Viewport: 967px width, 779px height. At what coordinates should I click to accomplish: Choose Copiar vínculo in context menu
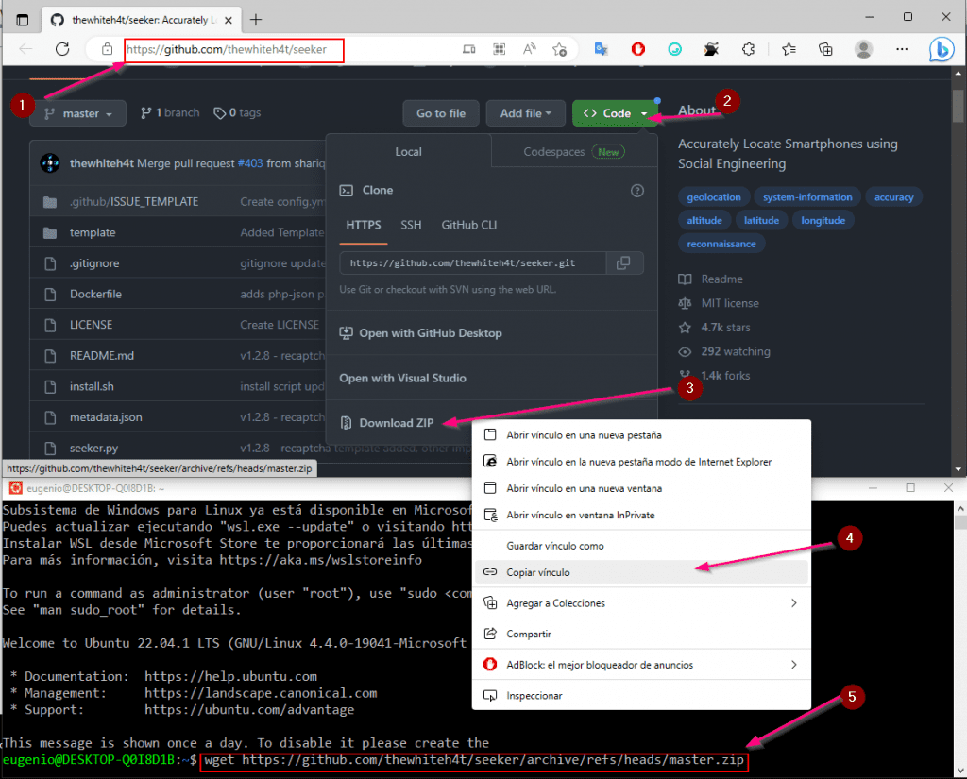click(x=641, y=572)
